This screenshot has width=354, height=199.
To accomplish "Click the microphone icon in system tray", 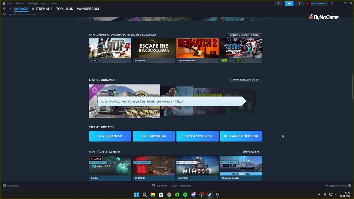I will click(325, 195).
